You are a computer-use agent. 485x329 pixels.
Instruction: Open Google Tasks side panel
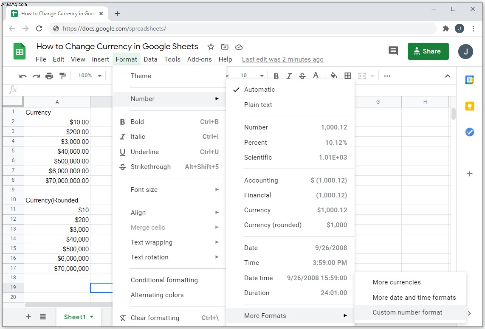click(470, 132)
